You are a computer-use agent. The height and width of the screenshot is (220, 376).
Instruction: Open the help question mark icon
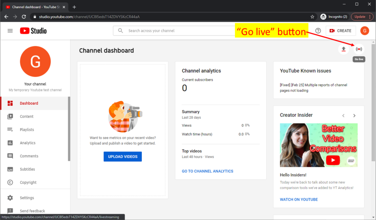point(318,31)
